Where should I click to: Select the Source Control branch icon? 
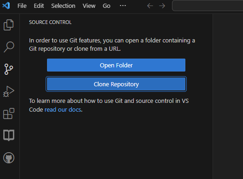[9, 69]
